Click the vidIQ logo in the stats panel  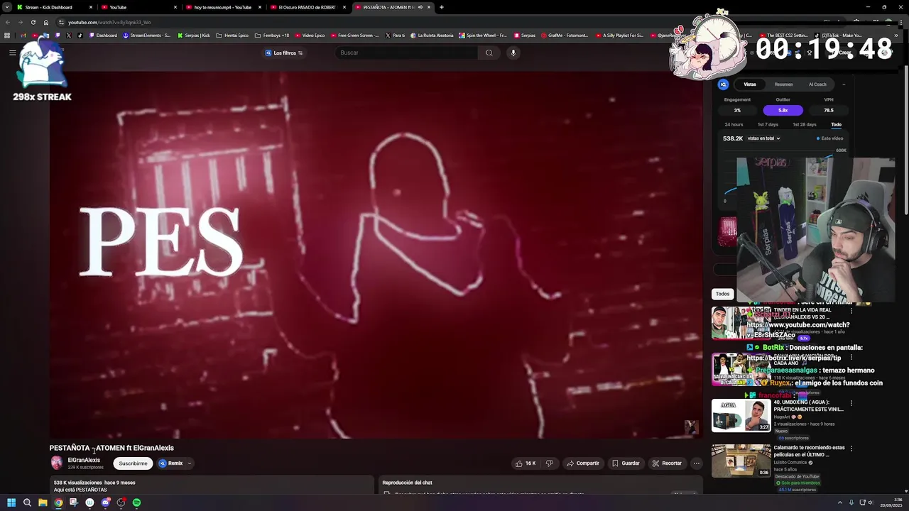(723, 84)
